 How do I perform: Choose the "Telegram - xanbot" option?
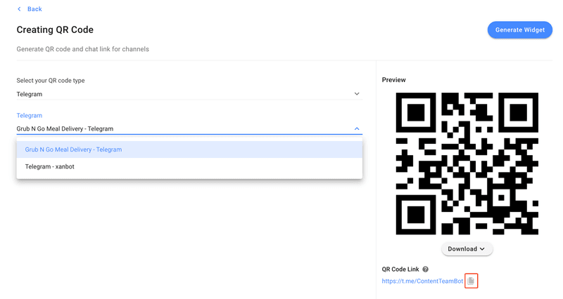click(49, 167)
